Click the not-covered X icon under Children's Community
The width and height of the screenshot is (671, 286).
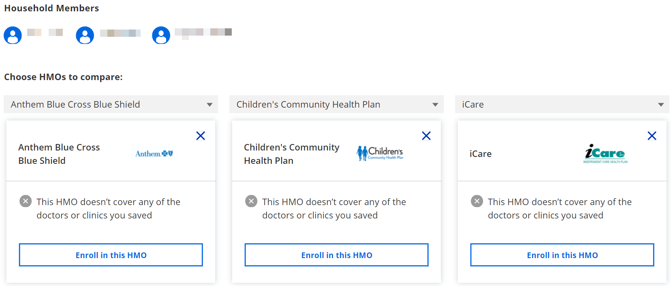[x=251, y=201]
